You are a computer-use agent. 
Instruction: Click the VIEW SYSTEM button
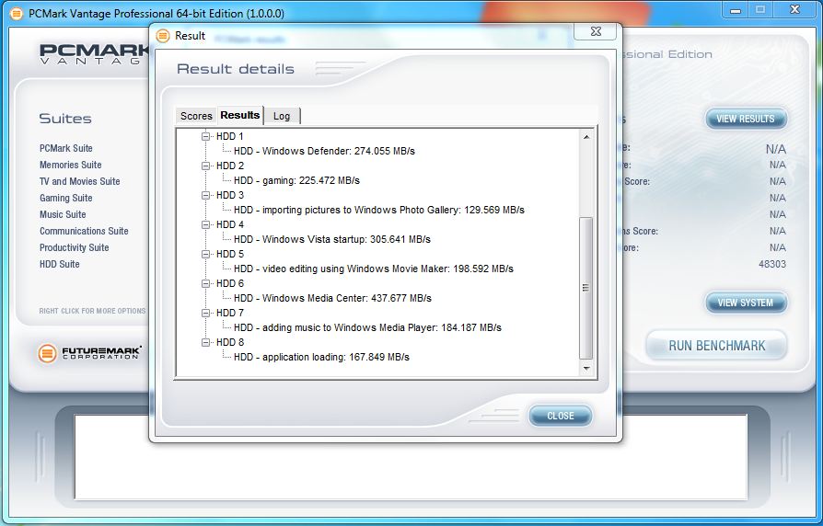(x=746, y=303)
